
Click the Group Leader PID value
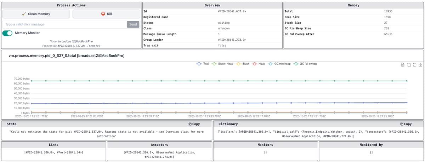[x=232, y=40]
